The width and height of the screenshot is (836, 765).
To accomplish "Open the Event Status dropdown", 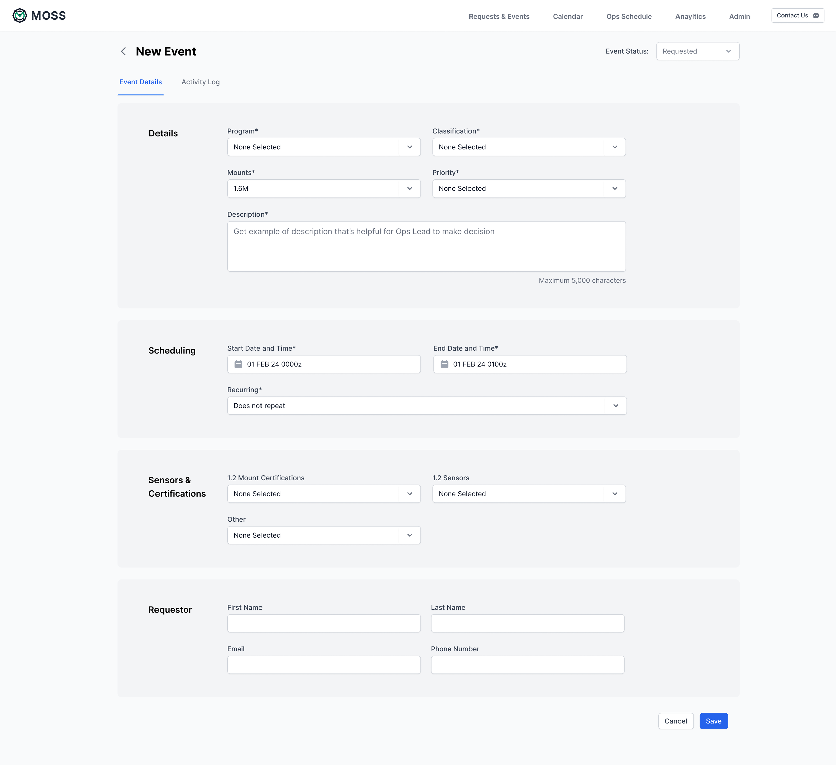I will (x=698, y=51).
